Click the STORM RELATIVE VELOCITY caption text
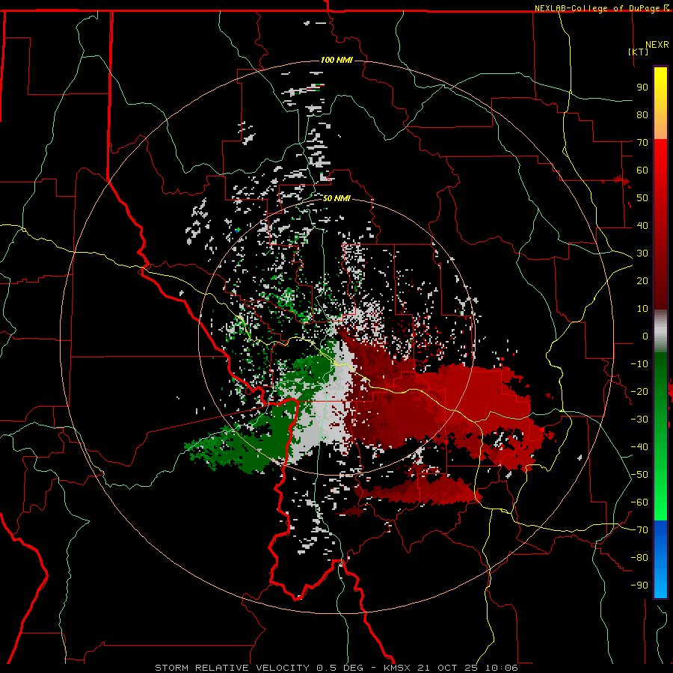 click(x=232, y=668)
